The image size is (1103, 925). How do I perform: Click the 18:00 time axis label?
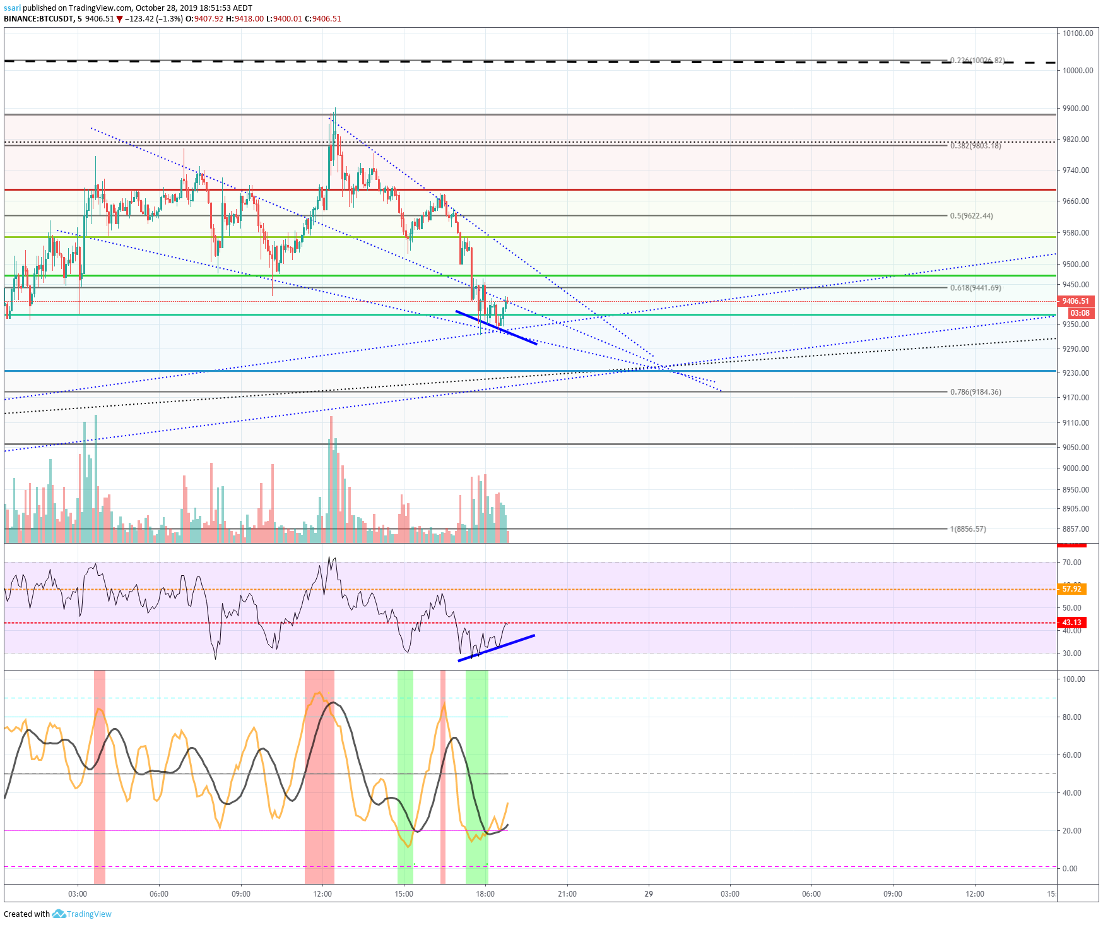click(485, 893)
